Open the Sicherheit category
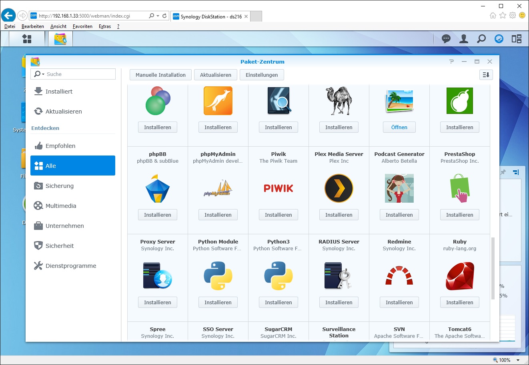Image resolution: width=529 pixels, height=365 pixels. tap(73, 246)
